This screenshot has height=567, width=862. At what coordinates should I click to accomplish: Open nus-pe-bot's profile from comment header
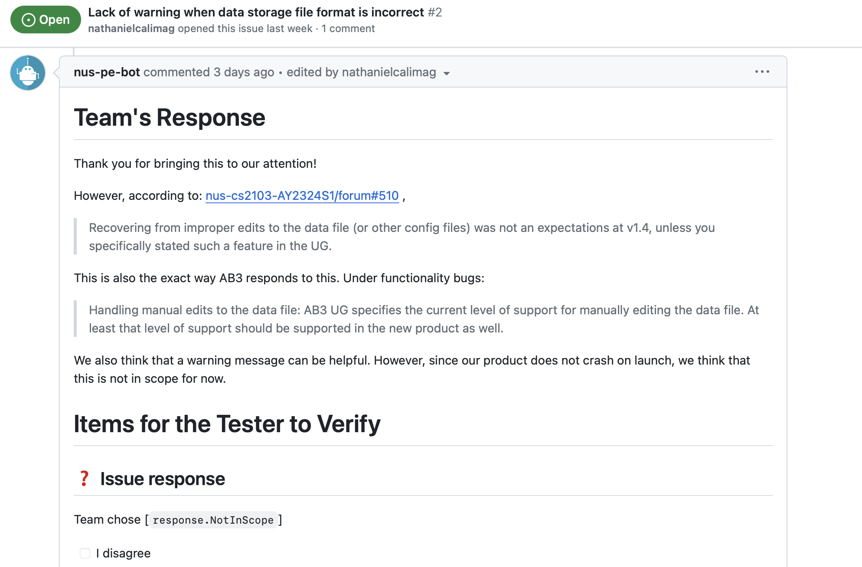(107, 72)
